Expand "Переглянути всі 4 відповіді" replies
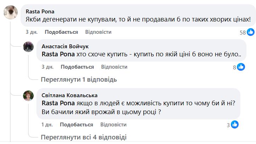The height and width of the screenshot is (144, 256). 83,137
